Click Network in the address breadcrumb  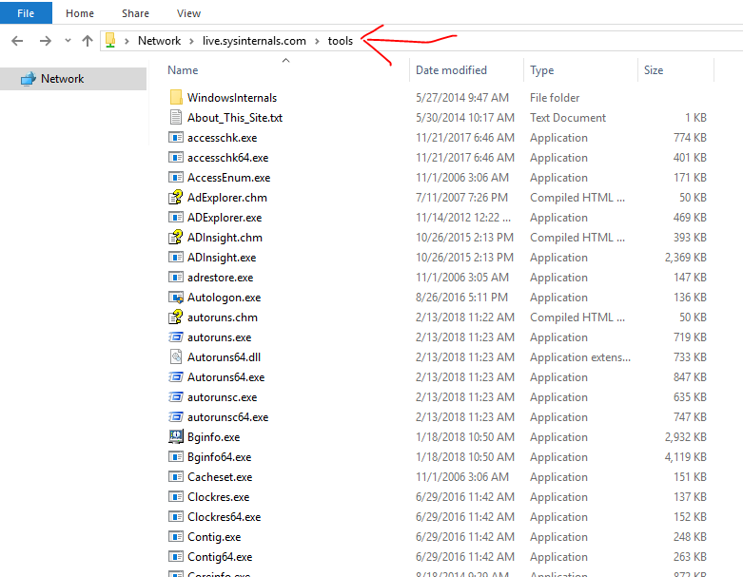point(159,41)
